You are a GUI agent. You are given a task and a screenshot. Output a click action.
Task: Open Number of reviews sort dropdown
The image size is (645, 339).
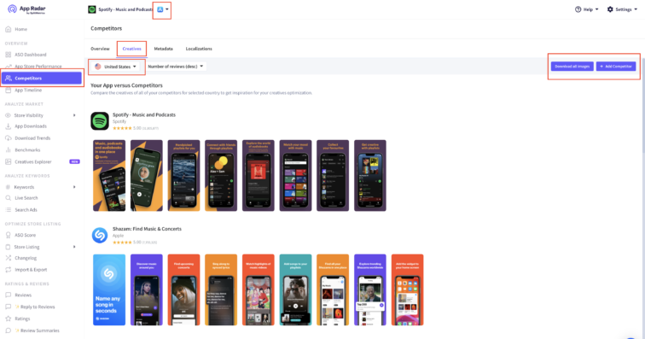[176, 67]
